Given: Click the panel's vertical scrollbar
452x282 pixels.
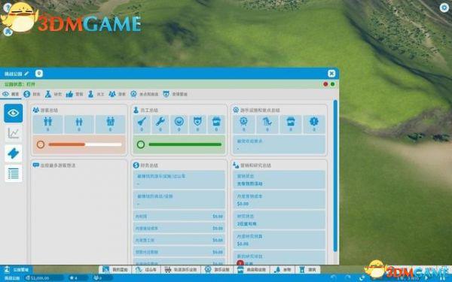Looking at the screenshot, I should point(335,176).
